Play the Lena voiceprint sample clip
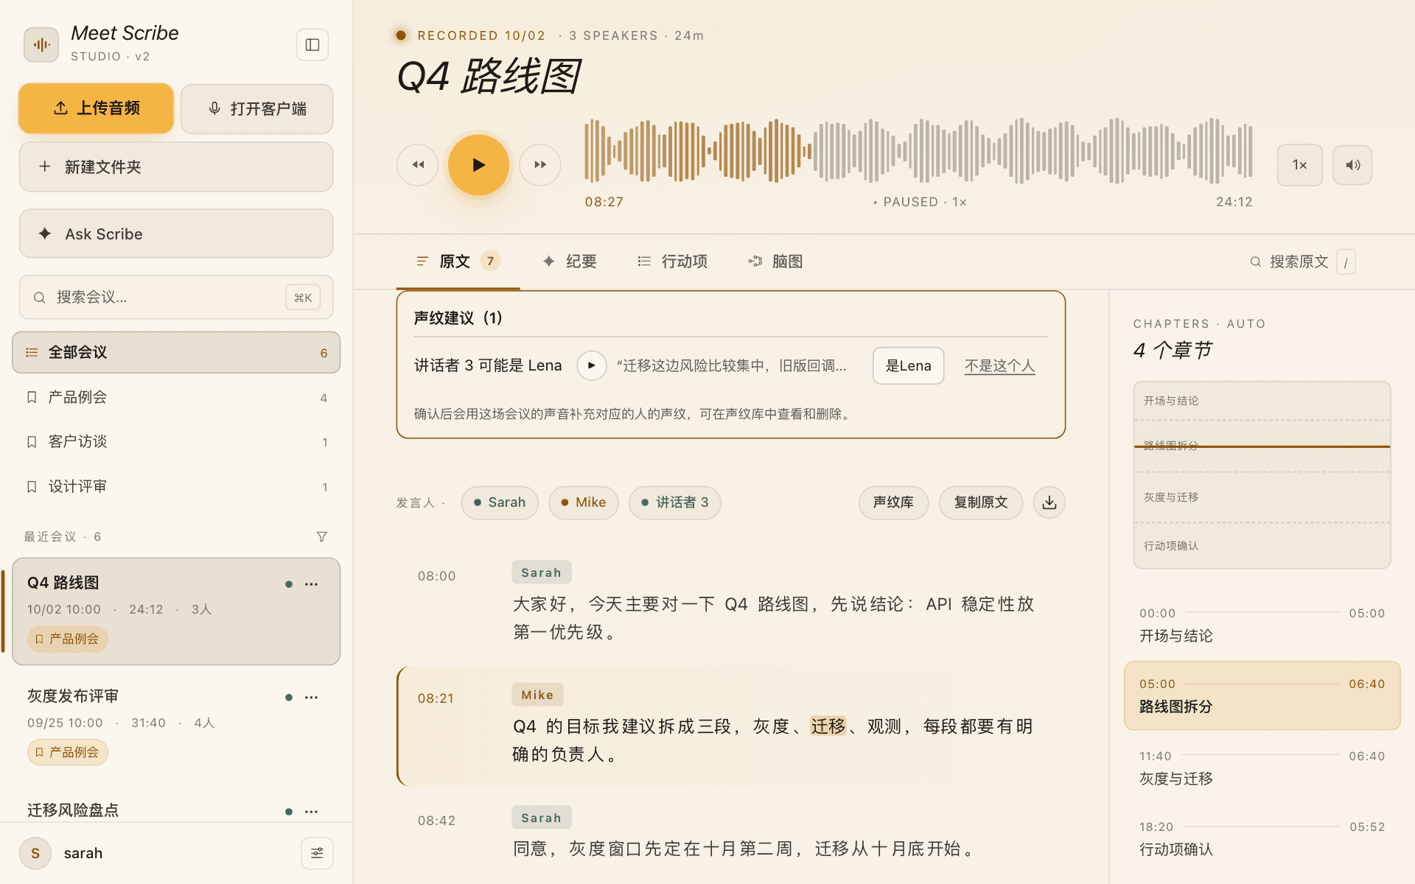Screen dimensions: 1415x884 click(x=592, y=365)
